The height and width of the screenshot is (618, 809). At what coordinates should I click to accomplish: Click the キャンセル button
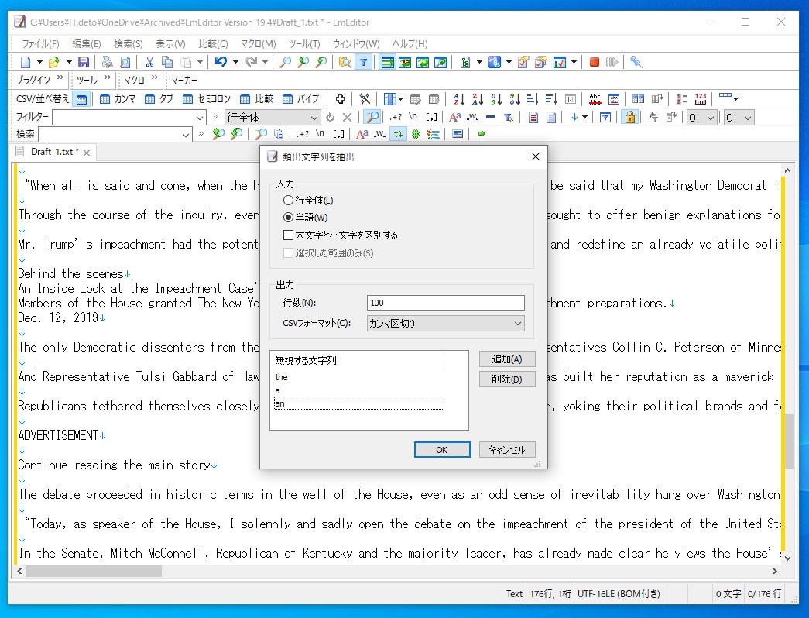(507, 450)
